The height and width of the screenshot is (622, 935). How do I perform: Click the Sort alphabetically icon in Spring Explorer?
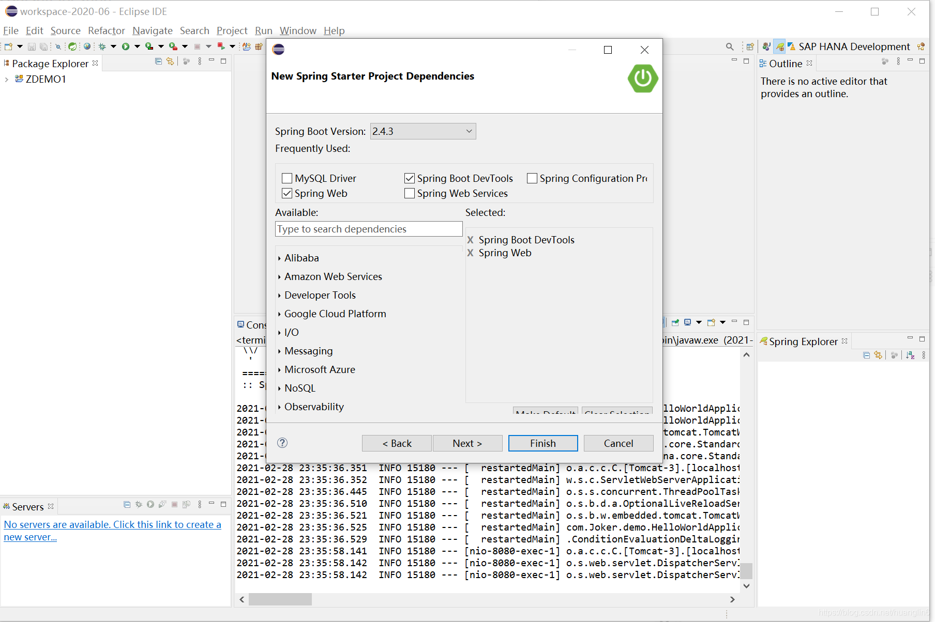910,355
